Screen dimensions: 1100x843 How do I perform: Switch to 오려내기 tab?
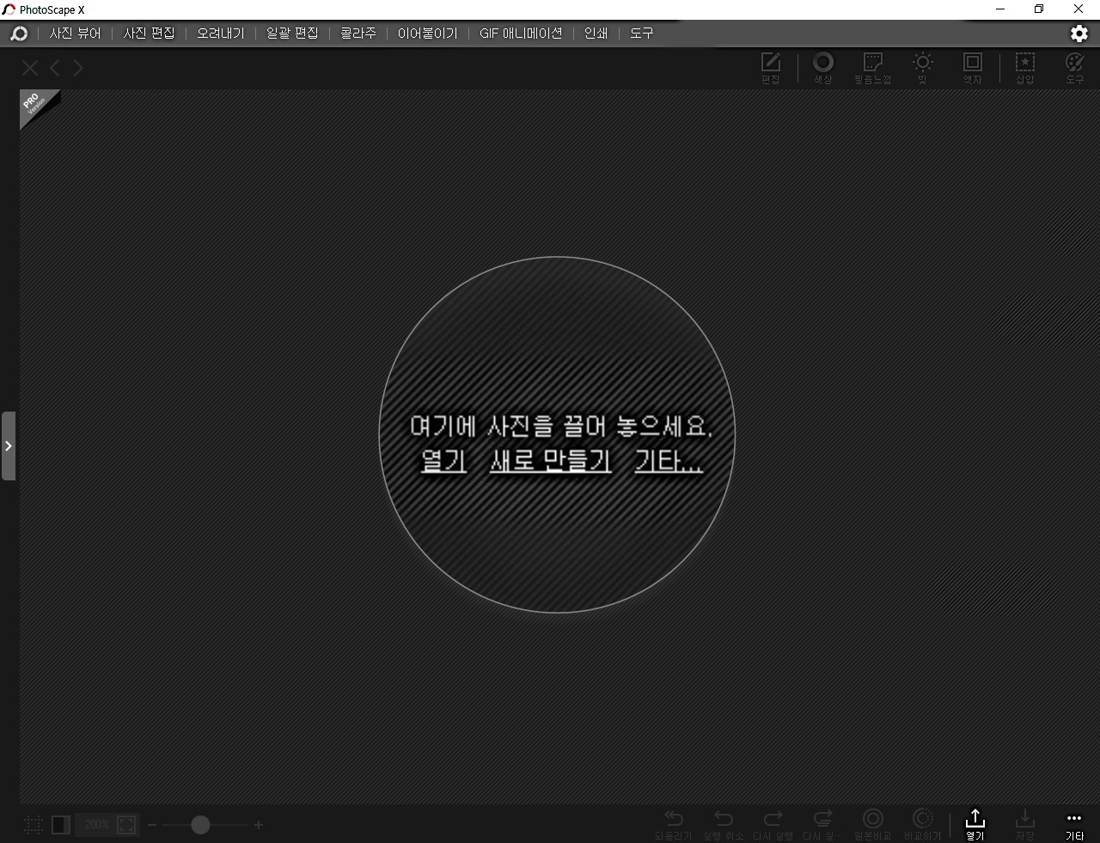tap(221, 34)
